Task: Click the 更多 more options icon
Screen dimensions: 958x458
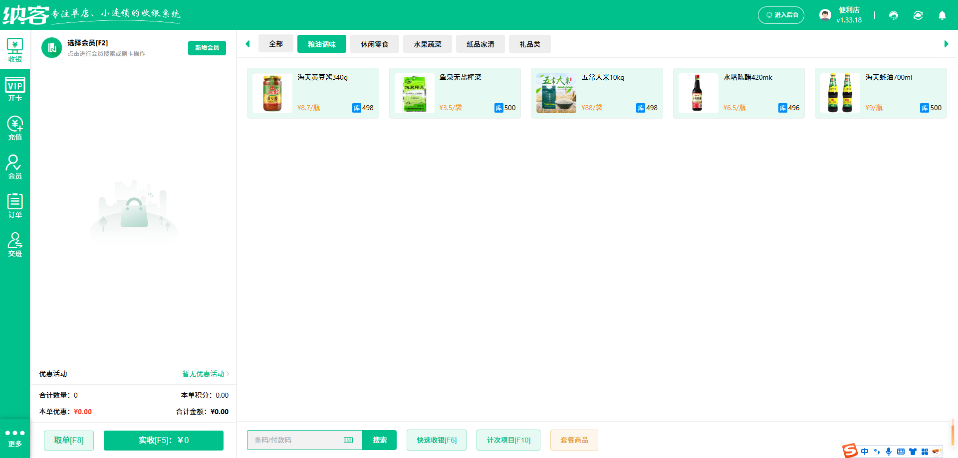Action: coord(15,438)
